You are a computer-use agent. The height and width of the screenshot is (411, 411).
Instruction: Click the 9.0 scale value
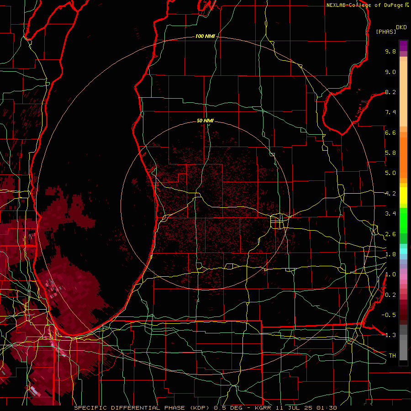(390, 72)
